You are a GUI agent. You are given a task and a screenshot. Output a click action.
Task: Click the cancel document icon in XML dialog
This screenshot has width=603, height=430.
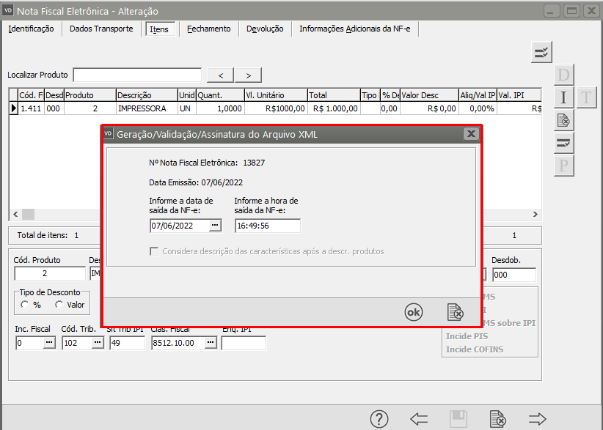[456, 312]
